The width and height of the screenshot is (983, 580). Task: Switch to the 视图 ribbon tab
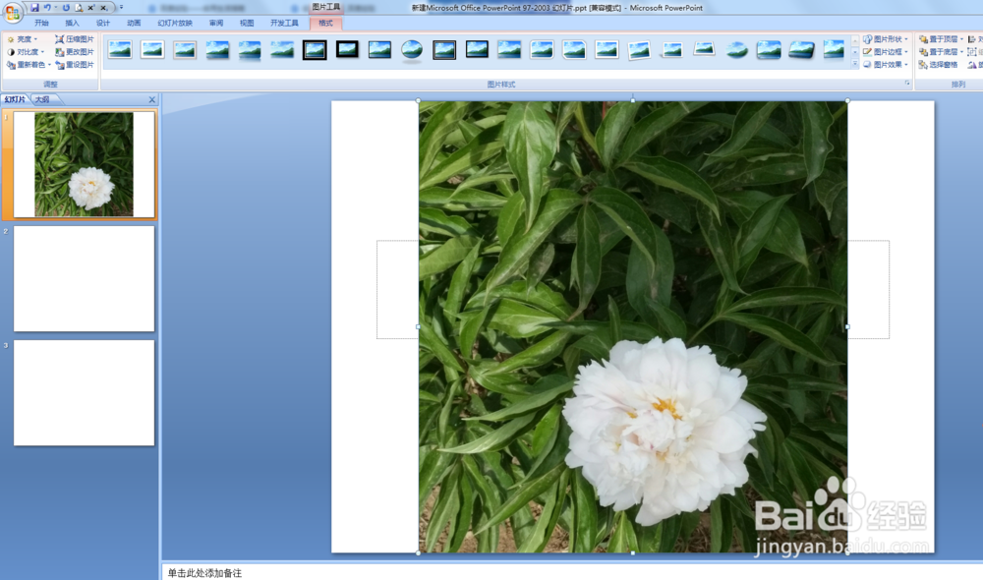click(x=247, y=24)
